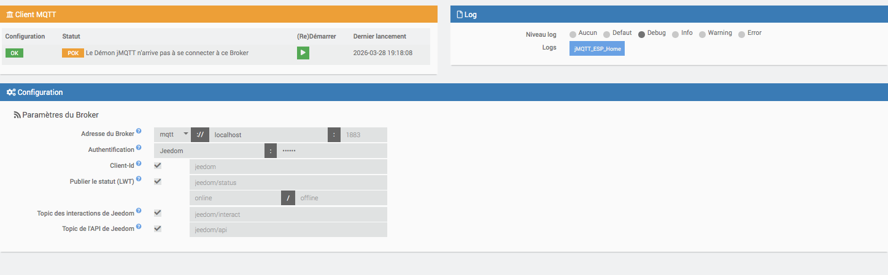Select the Error log level

point(742,34)
